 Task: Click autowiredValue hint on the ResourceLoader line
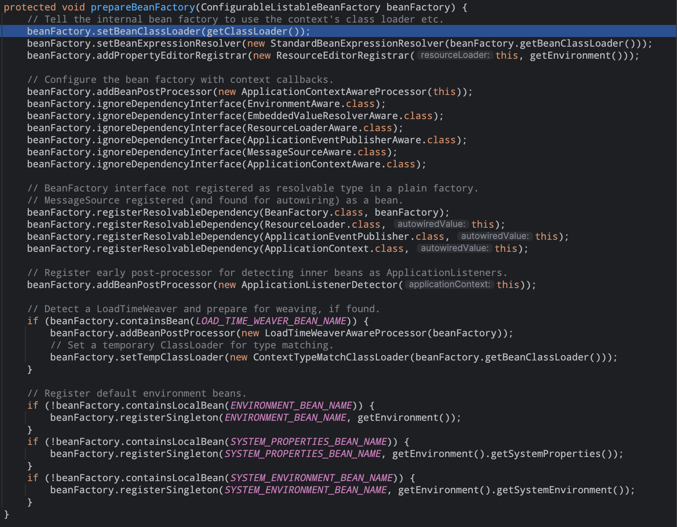[x=431, y=224]
